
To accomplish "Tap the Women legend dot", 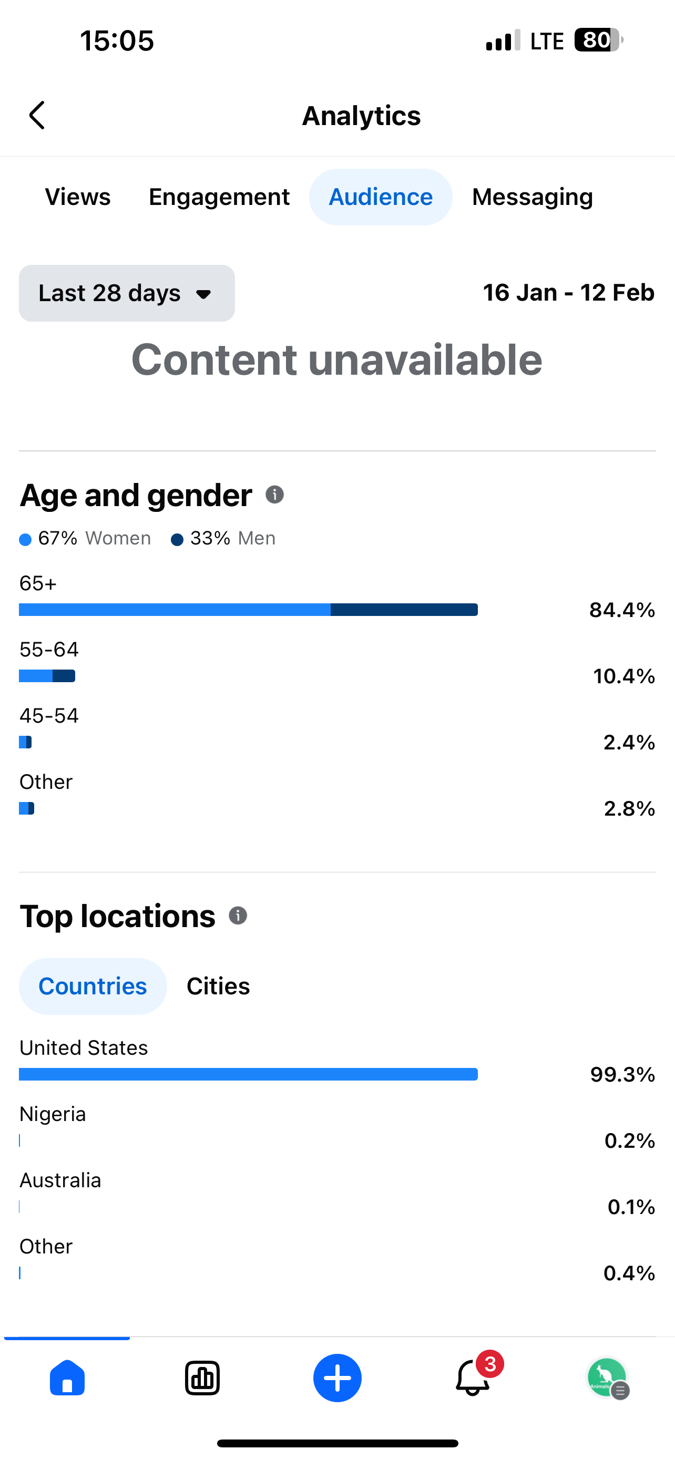I will point(25,539).
